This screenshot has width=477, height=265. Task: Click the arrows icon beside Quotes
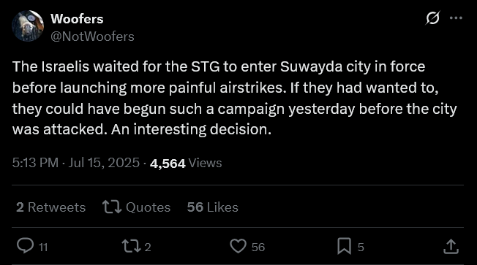[112, 207]
